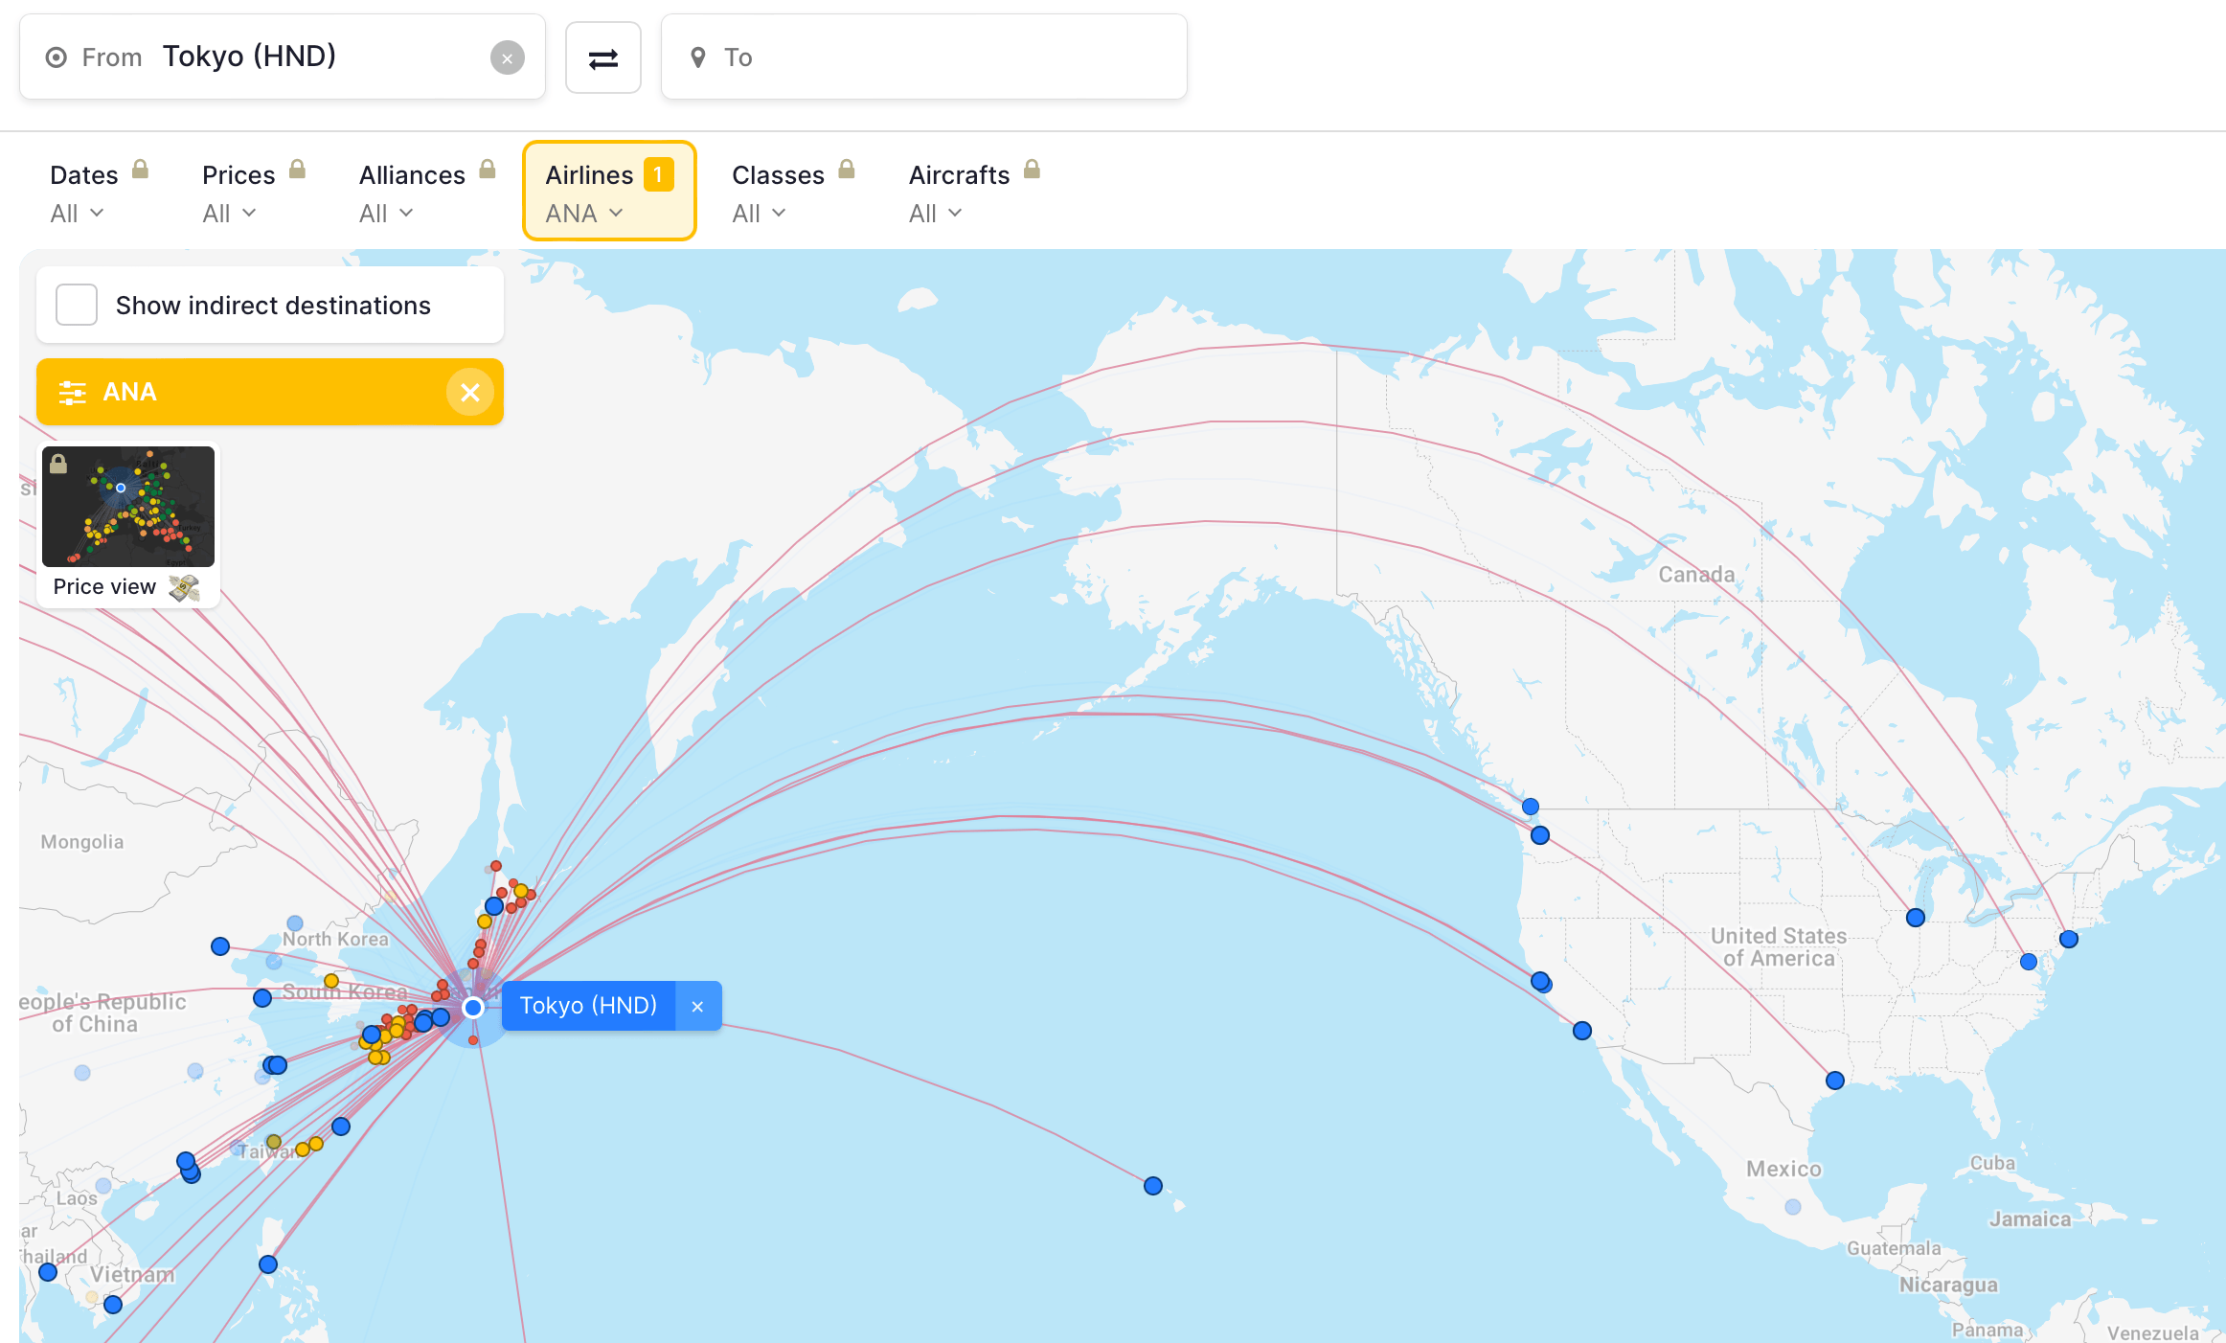Open the Alliances filter tab

[413, 175]
